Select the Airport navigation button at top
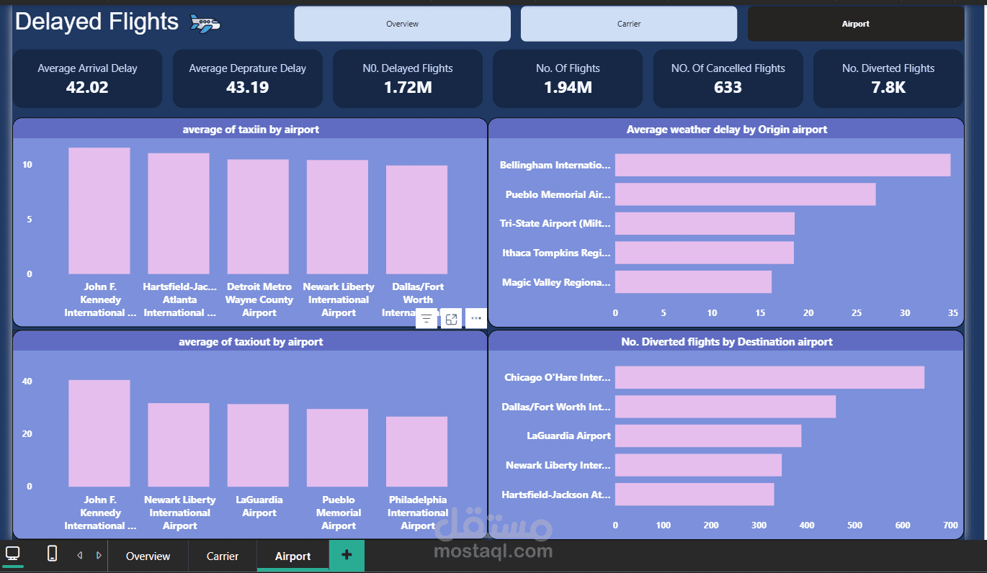 pyautogui.click(x=855, y=23)
